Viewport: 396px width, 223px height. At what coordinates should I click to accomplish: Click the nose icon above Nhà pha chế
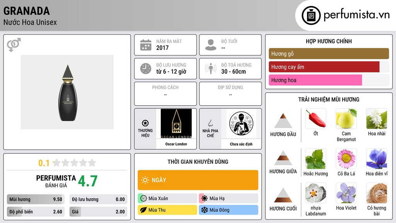[x=210, y=123]
